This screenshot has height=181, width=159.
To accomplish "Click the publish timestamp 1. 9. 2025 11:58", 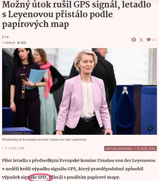I will (x=13, y=148).
